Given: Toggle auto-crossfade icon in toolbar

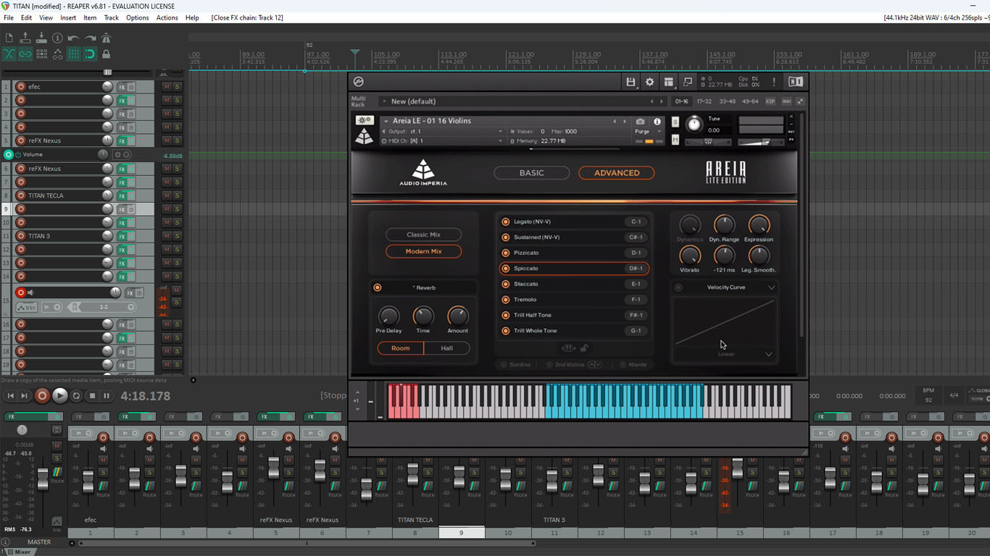Looking at the screenshot, I should tap(9, 54).
